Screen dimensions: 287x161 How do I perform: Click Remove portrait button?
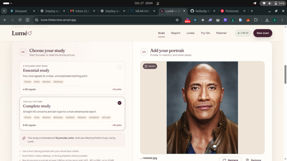click(253, 160)
